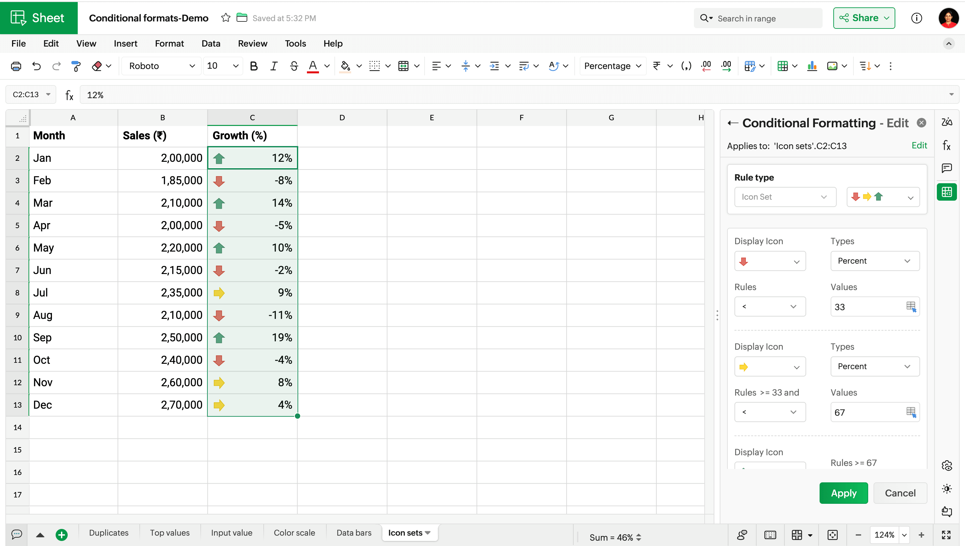
Task: Star the document as favorite
Action: (226, 18)
